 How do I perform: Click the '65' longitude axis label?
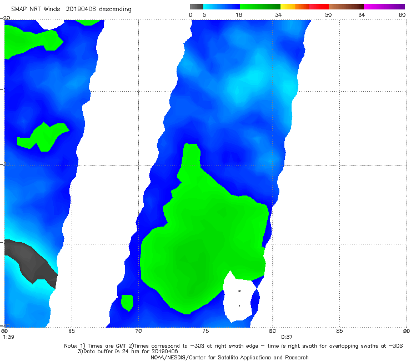[x=71, y=331]
